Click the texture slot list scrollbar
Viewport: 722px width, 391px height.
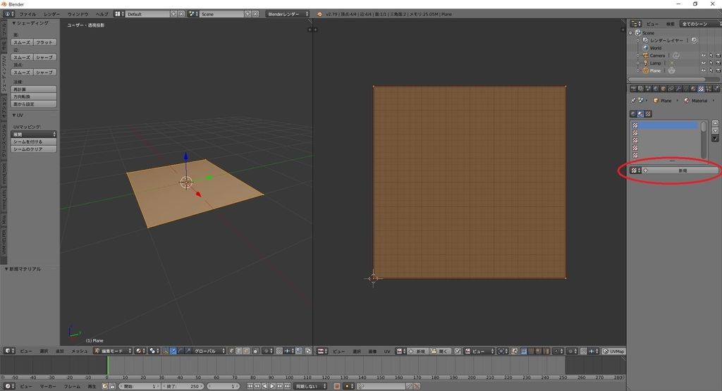tap(703, 139)
